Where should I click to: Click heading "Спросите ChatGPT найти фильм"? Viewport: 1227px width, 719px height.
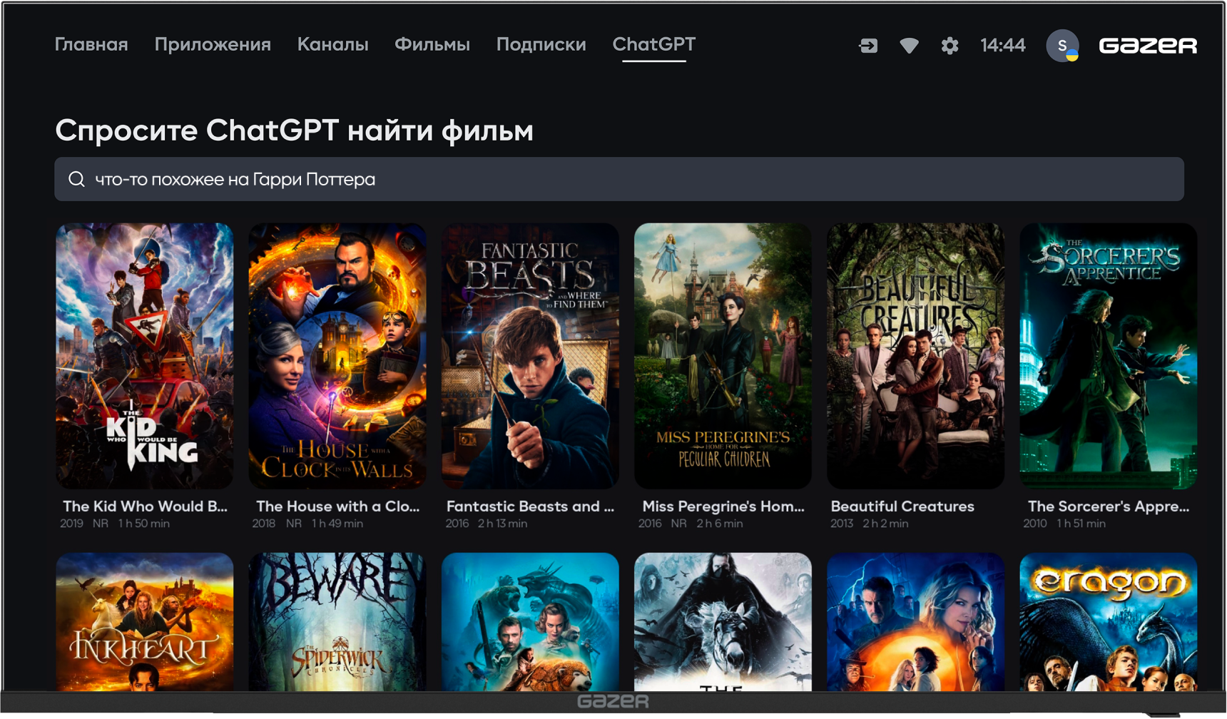(294, 131)
